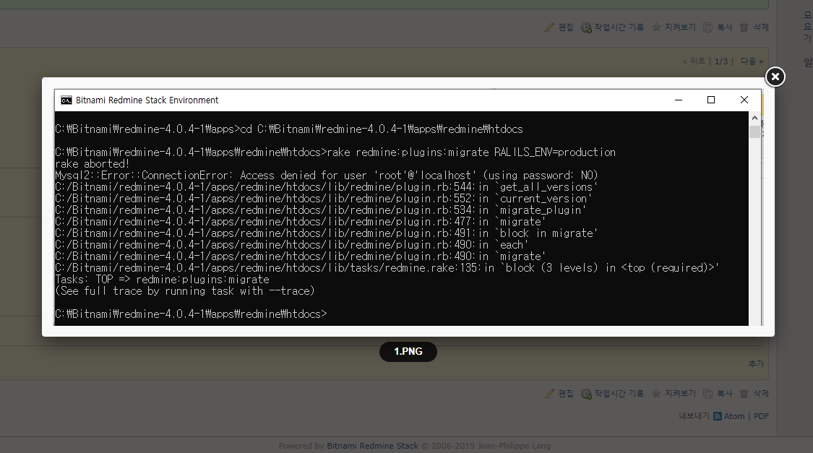Click the bottom 삭제 trash icon

pos(744,394)
